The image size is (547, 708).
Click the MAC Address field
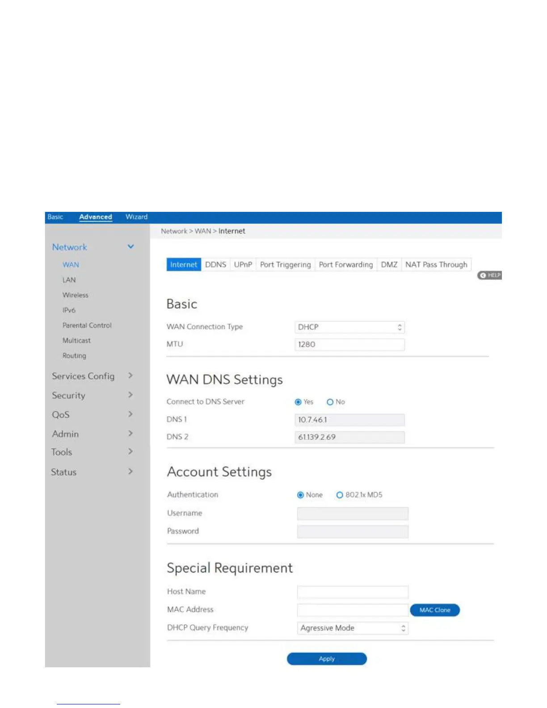(353, 610)
